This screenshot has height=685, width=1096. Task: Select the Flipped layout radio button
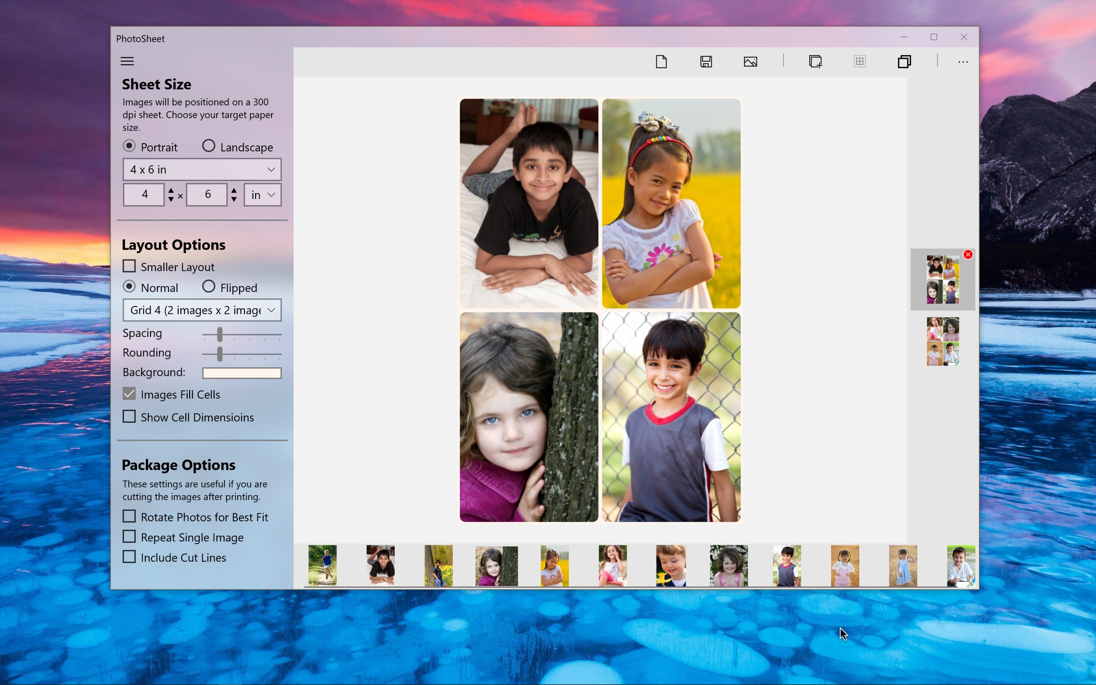tap(209, 286)
